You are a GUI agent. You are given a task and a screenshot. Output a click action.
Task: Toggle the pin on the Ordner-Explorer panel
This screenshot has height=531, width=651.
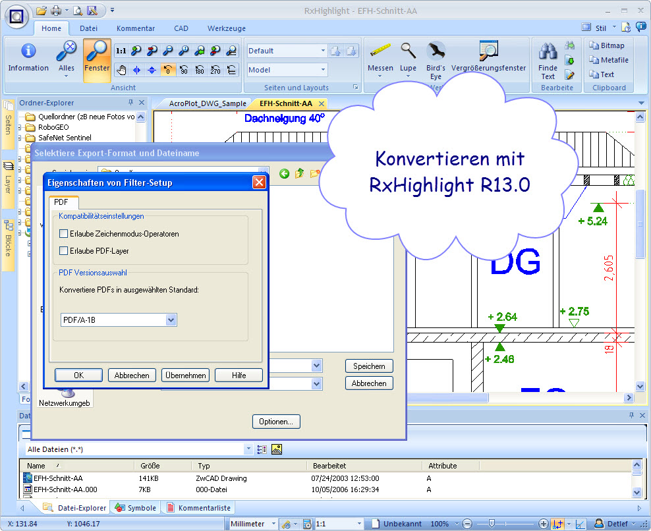pyautogui.click(x=130, y=103)
